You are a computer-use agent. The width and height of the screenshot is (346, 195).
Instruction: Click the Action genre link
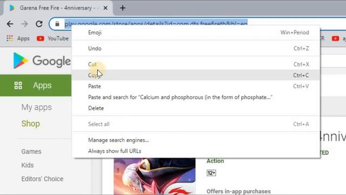(215, 161)
